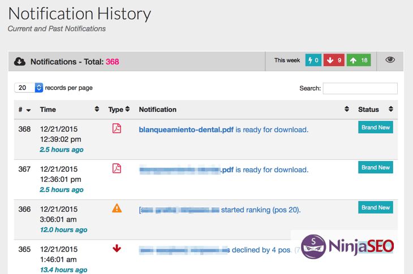
Task: Click the red down arrow in row 365
Action: [x=117, y=248]
